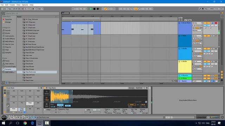The width and height of the screenshot is (225, 126).
Task: Open Ext. In dropdown on 4 Audio track
Action: pyautogui.click(x=197, y=62)
